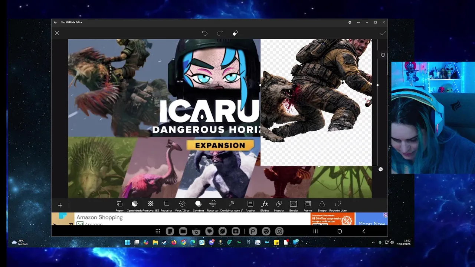The image size is (475, 267).
Task: Open the Windows Start menu
Action: tap(127, 243)
